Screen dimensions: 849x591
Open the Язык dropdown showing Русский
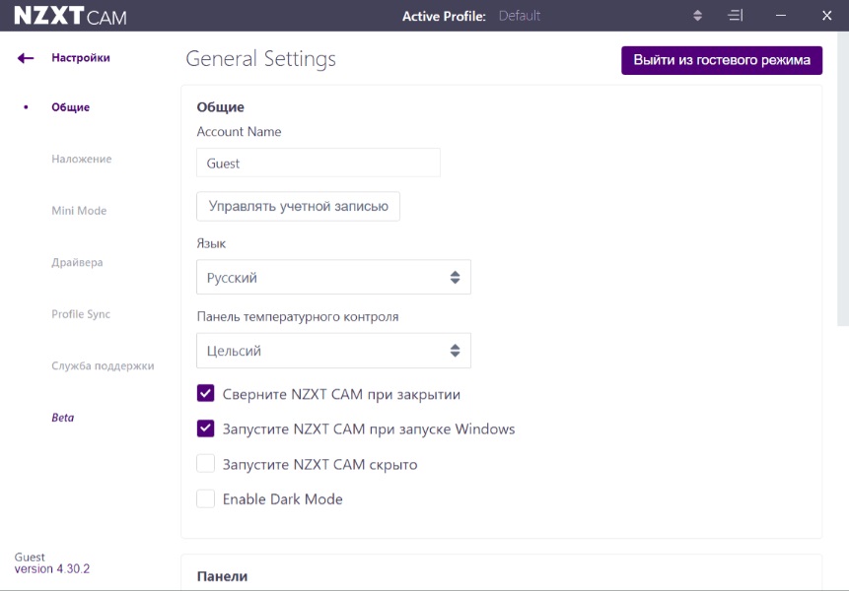[333, 278]
